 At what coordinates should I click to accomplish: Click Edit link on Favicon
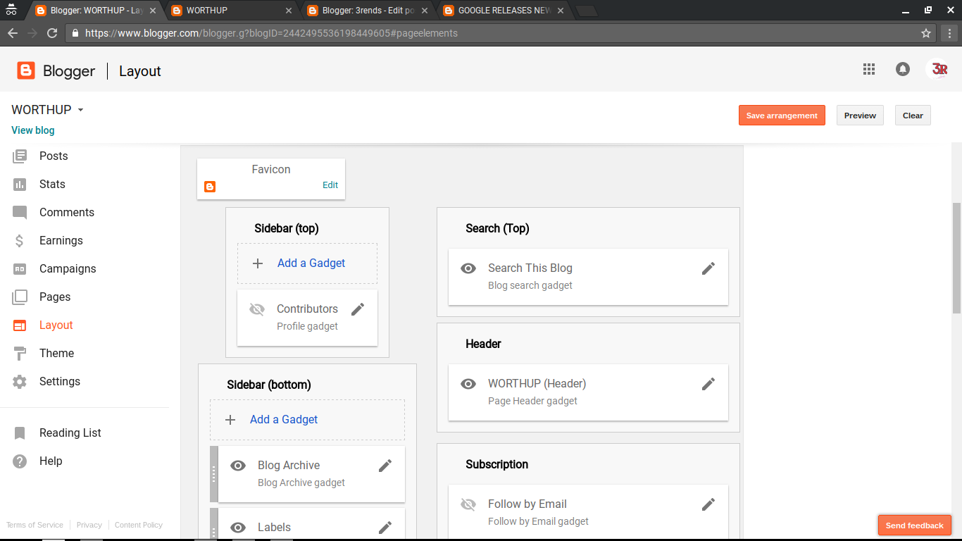330,185
